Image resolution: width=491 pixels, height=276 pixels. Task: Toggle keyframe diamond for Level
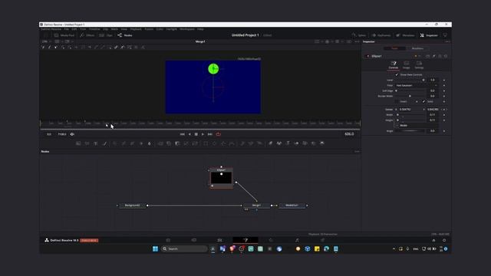click(444, 80)
